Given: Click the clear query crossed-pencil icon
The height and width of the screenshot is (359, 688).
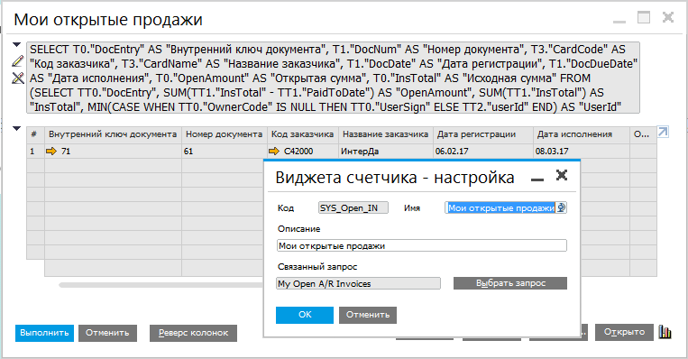Looking at the screenshot, I should (x=17, y=78).
